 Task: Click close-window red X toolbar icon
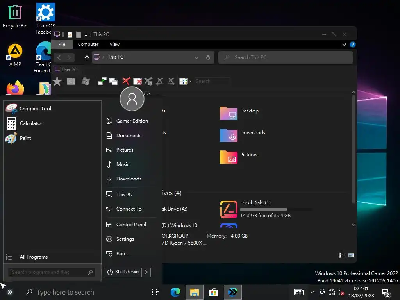(137, 81)
